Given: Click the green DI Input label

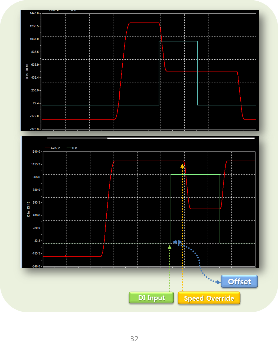Looking at the screenshot, I should 151,298.
